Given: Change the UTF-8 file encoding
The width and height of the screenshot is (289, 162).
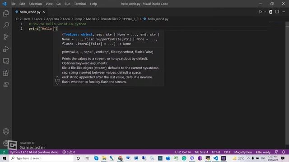Looking at the screenshot, I should click(216, 152).
